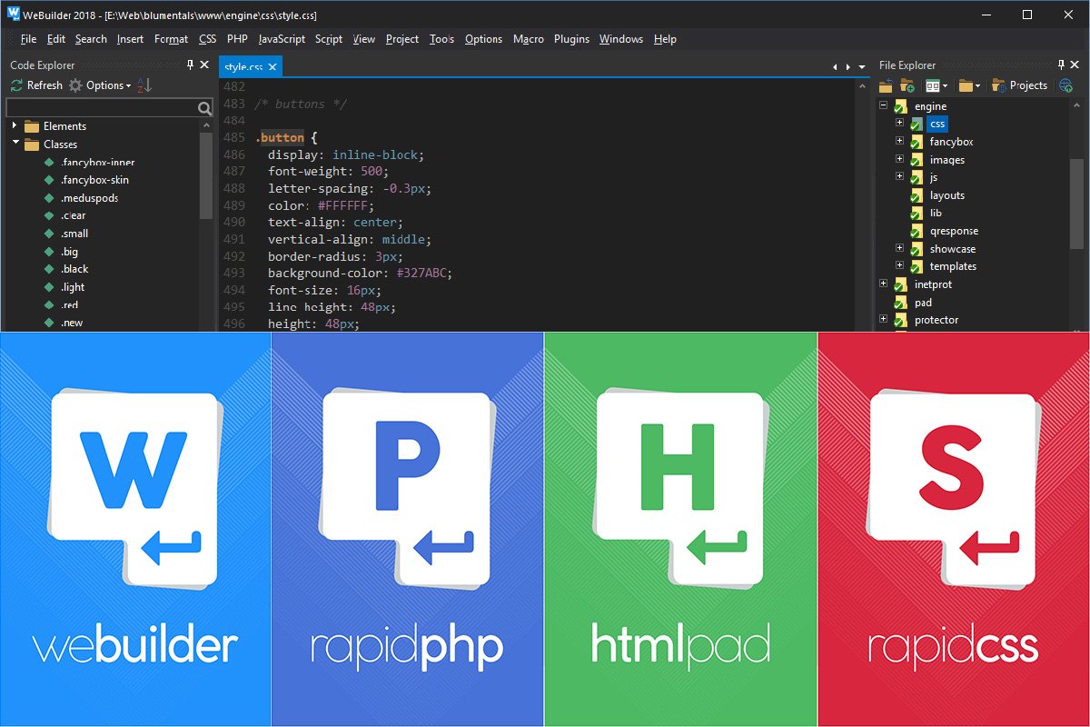Select the .clear class item

point(74,215)
